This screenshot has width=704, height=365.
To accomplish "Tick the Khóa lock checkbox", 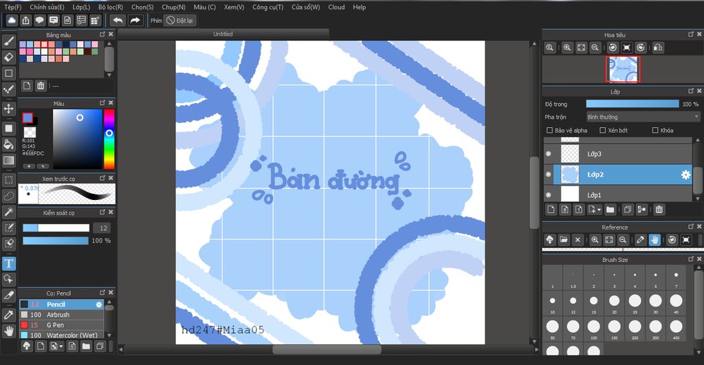I will coord(655,130).
